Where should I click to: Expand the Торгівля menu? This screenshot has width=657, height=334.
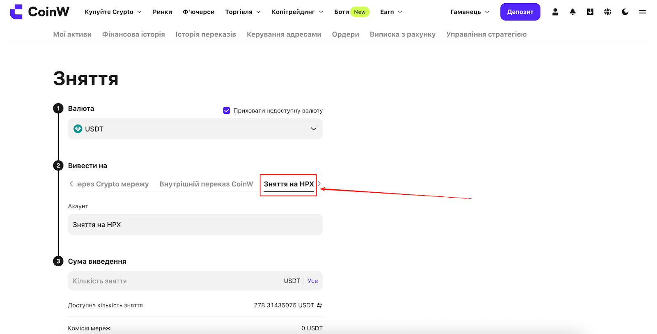tap(243, 12)
